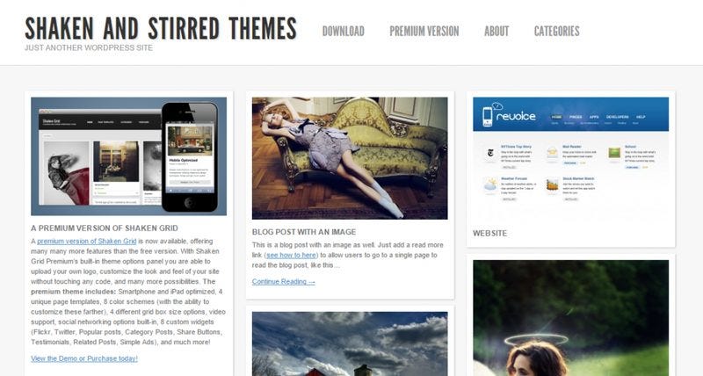Open the cloudy sky barn photo
This screenshot has width=703, height=376.
(350, 343)
